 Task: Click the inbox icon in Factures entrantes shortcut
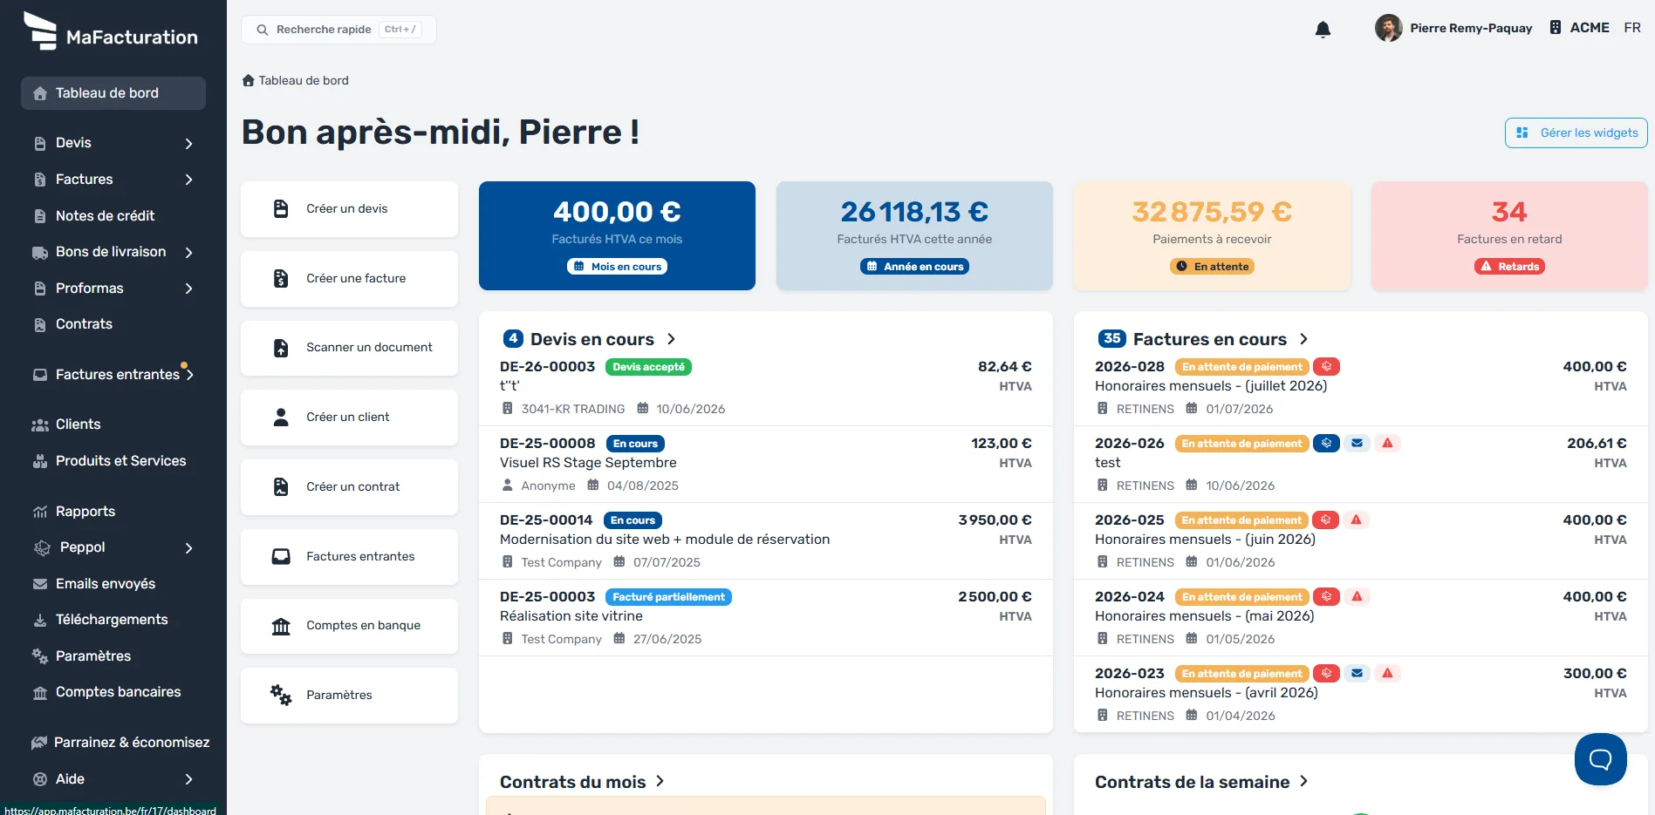tap(281, 556)
